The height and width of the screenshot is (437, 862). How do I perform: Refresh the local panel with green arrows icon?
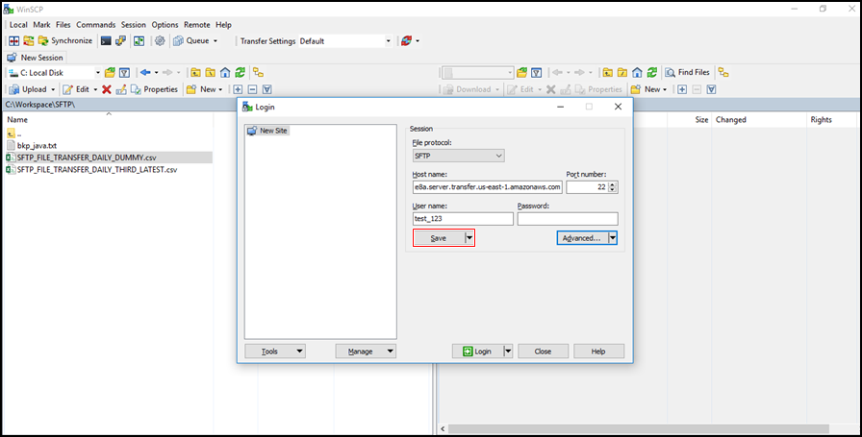click(x=240, y=72)
